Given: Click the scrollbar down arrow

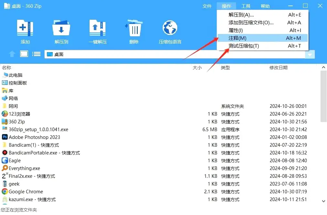Looking at the screenshot, I should pos(323,201).
